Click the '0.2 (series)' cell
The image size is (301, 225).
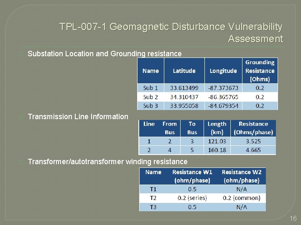click(x=192, y=198)
